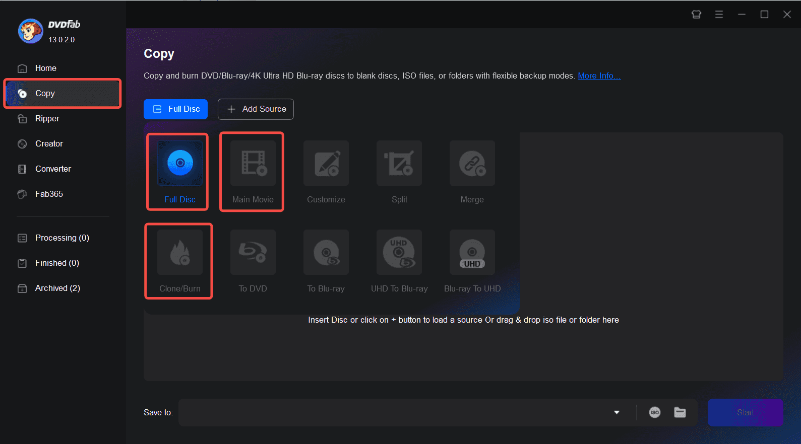Click the Add Source button

coord(256,109)
